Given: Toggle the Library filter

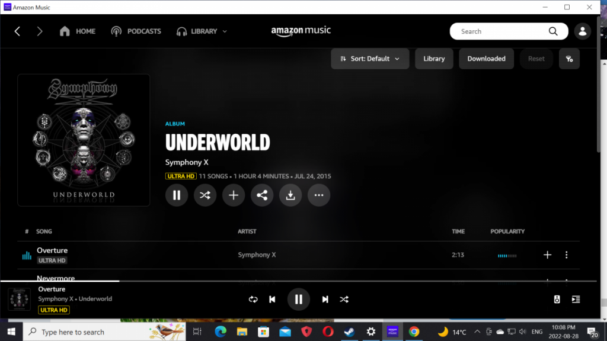Looking at the screenshot, I should [434, 59].
